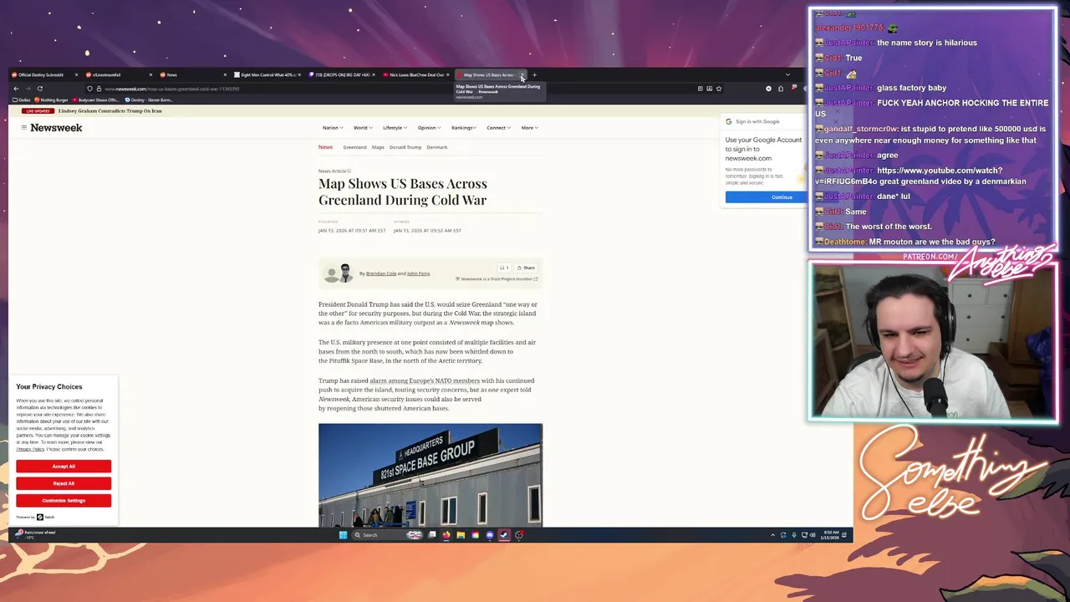Switch to DROPS ON BIG DAY tab

tap(340, 75)
